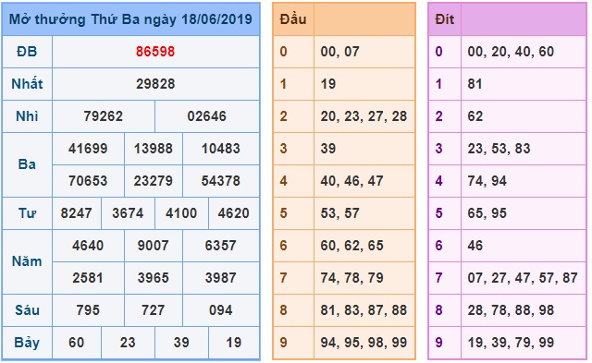Select the Nhì prize number 02646
This screenshot has height=363, width=592.
point(207,116)
